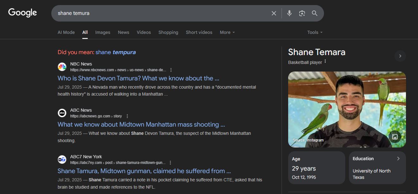Open 'Who is Shane Devon Tamura?' result
Viewport: 418px width, 194px height.
138,78
